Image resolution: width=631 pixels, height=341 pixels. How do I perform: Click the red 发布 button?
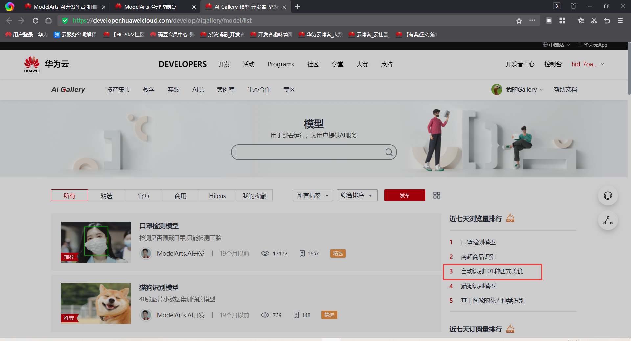[x=405, y=195]
